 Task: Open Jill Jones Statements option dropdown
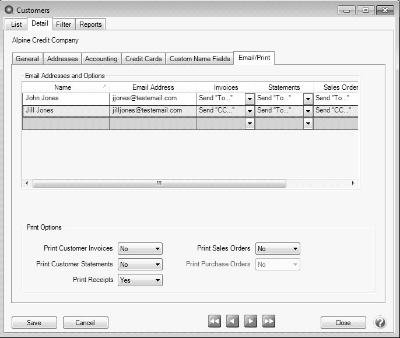point(308,111)
